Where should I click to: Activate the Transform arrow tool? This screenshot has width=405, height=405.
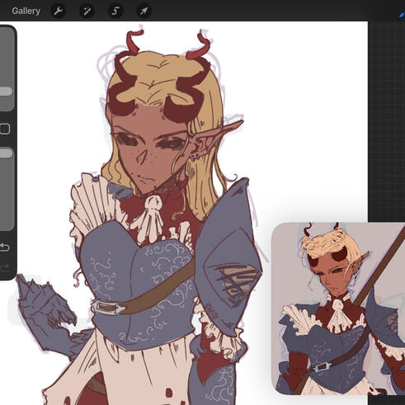coord(144,11)
